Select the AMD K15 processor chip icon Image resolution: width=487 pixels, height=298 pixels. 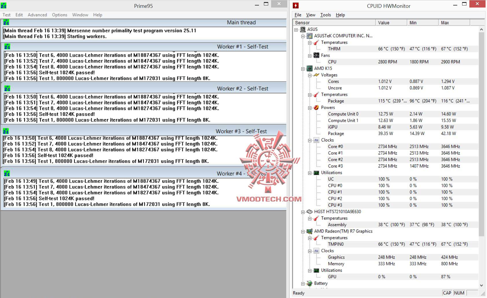[x=310, y=68]
